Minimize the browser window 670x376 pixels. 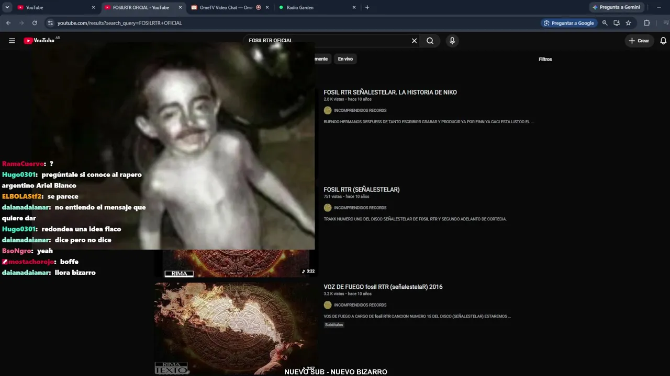click(658, 7)
